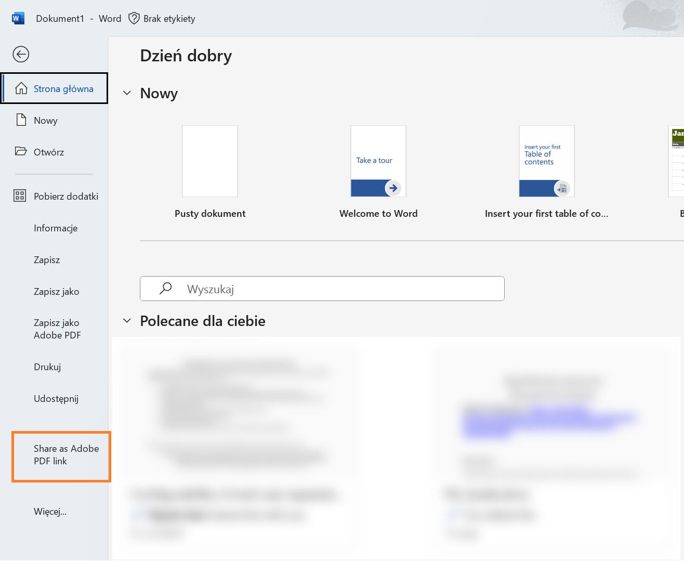
Task: Open Pobierz dodatki
Action: pos(55,196)
